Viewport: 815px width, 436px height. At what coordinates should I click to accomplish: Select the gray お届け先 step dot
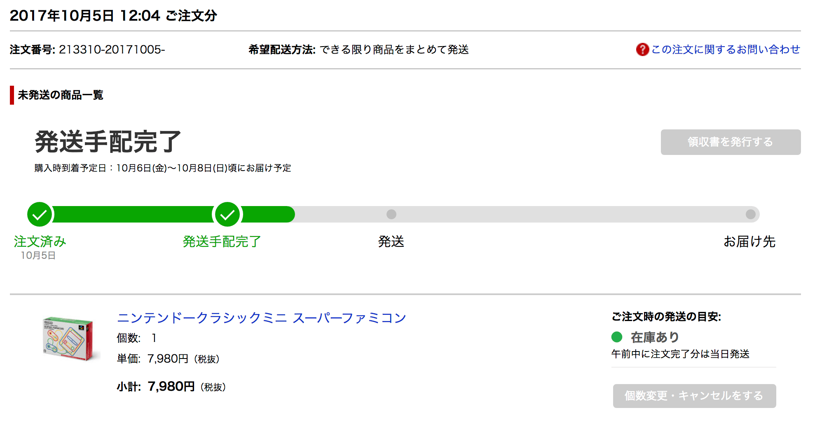point(750,214)
